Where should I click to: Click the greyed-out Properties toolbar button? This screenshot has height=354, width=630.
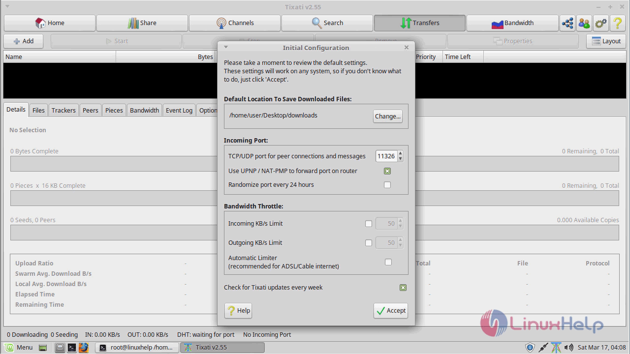coord(513,41)
